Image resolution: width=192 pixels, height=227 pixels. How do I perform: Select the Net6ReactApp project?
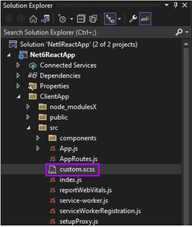tap(52, 55)
